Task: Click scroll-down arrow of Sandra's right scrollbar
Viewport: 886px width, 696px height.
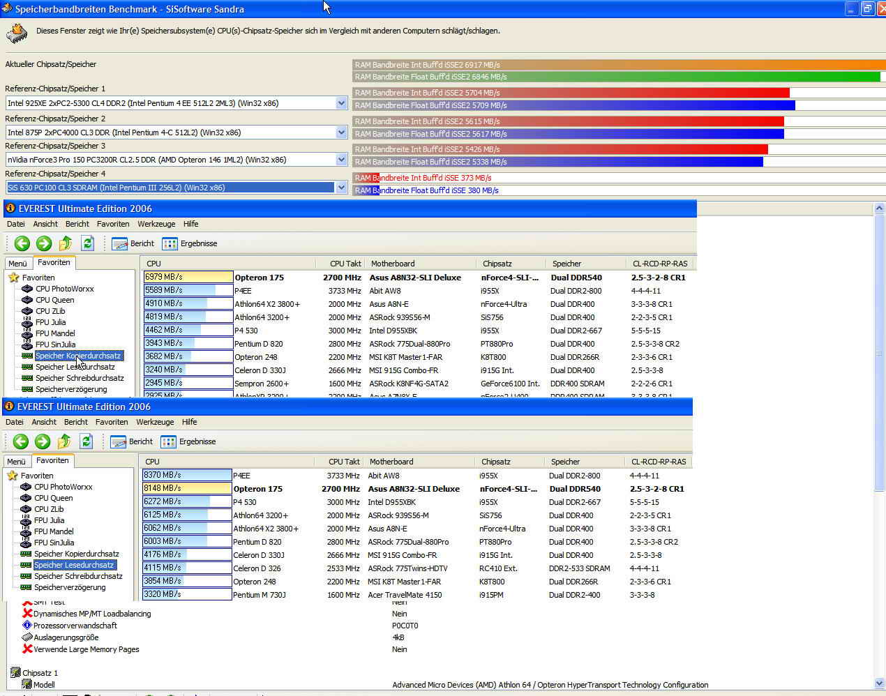Action: point(880,683)
